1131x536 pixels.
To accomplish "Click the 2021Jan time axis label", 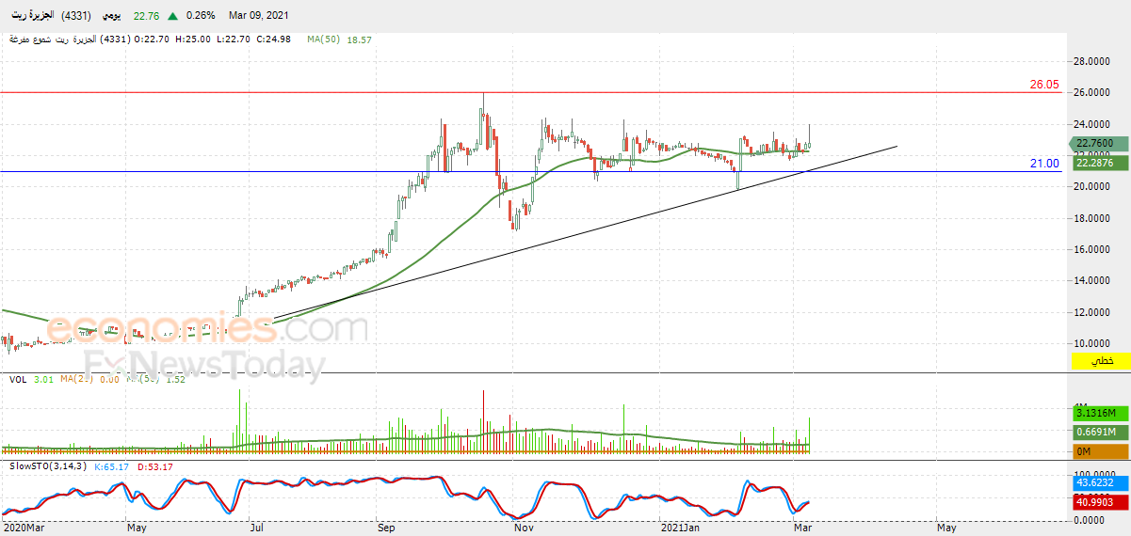I will click(678, 528).
